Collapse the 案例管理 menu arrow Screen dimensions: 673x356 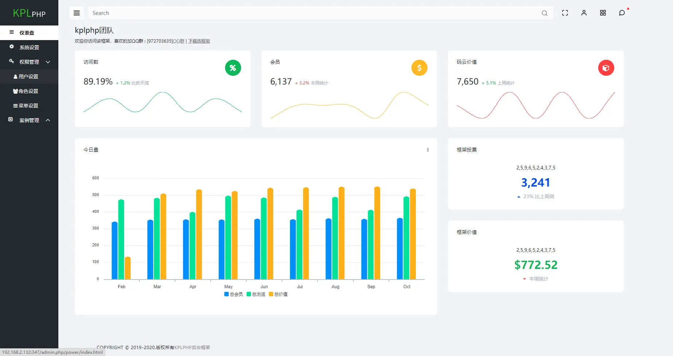[48, 120]
